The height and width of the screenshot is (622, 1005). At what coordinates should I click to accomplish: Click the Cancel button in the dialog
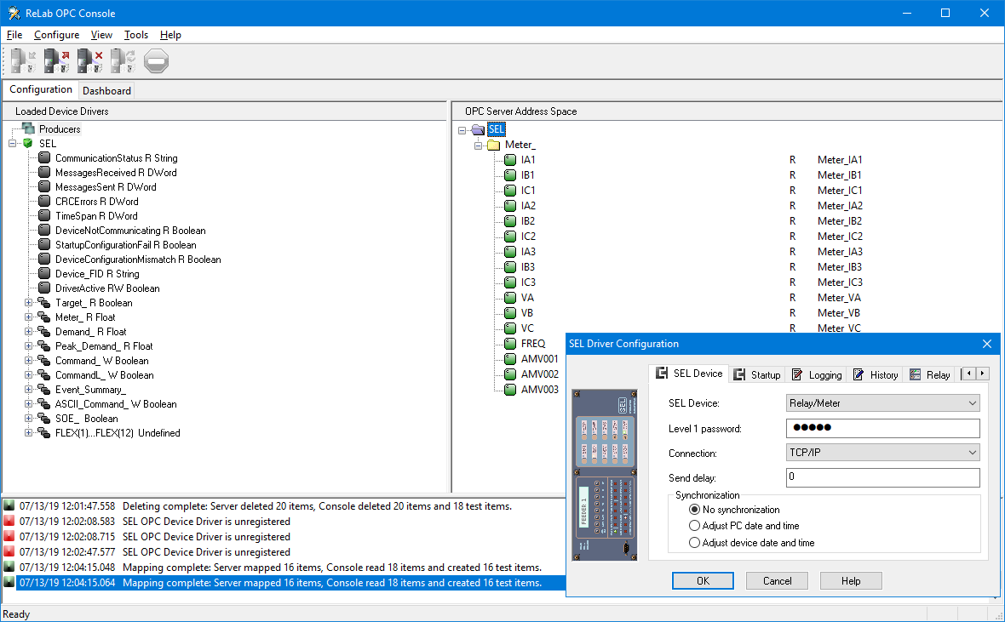pos(777,581)
